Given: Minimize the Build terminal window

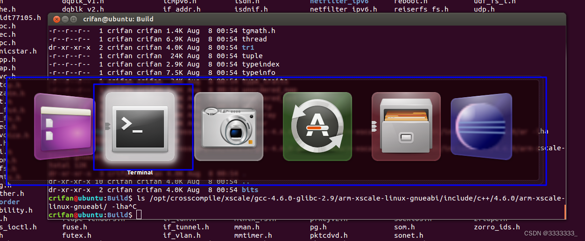Looking at the screenshot, I should pos(65,19).
